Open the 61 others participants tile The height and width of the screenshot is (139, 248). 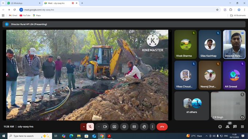point(191,106)
